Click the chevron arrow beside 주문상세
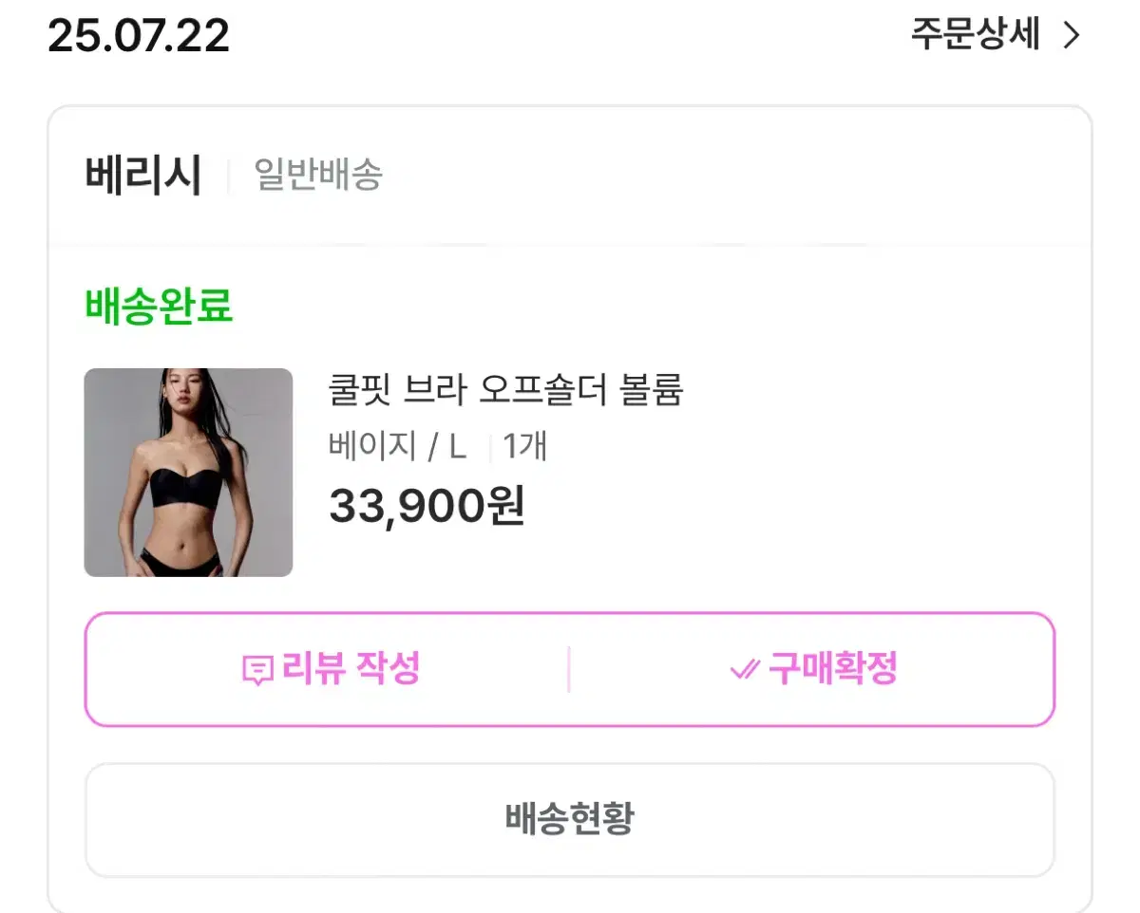 click(1071, 36)
